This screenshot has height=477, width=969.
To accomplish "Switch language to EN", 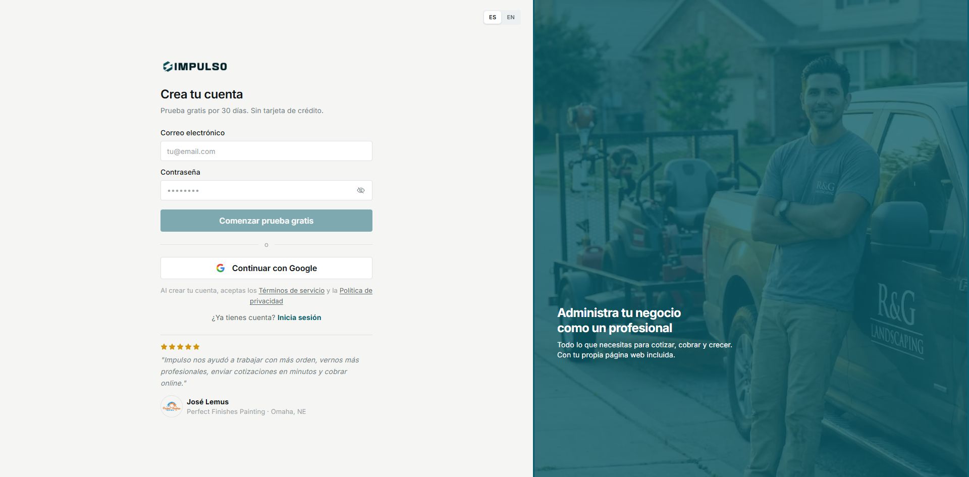I will pyautogui.click(x=511, y=17).
